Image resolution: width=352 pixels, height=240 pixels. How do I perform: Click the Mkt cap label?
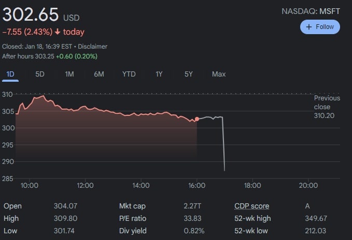132,206
